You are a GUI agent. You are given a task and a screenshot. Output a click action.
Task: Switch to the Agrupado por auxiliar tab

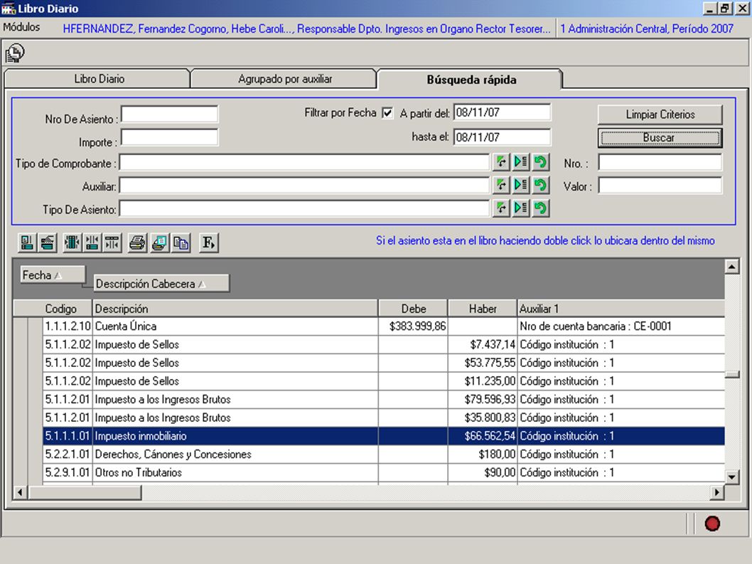pyautogui.click(x=285, y=79)
